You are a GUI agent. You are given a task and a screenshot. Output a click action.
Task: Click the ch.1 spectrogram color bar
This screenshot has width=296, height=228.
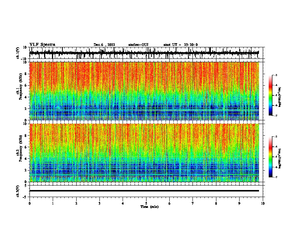click(271, 95)
